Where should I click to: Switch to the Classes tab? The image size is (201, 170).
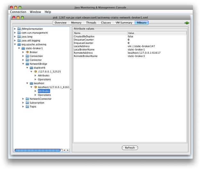point(106,23)
